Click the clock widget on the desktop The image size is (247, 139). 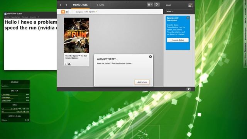coord(146,132)
